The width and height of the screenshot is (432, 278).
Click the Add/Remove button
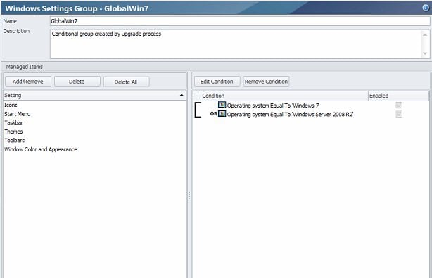point(28,82)
